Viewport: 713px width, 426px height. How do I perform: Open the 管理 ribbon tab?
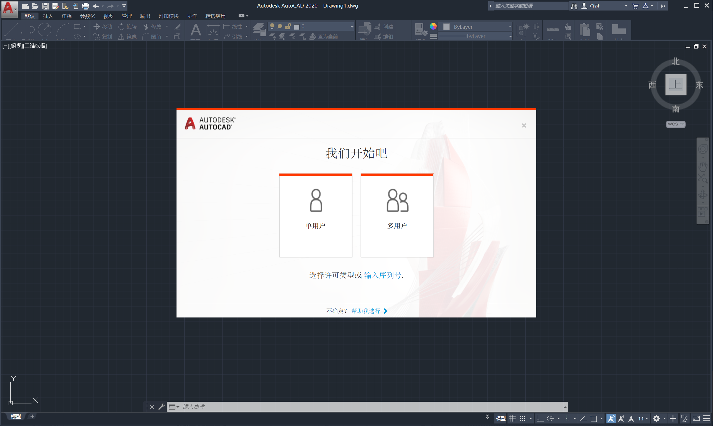point(127,16)
